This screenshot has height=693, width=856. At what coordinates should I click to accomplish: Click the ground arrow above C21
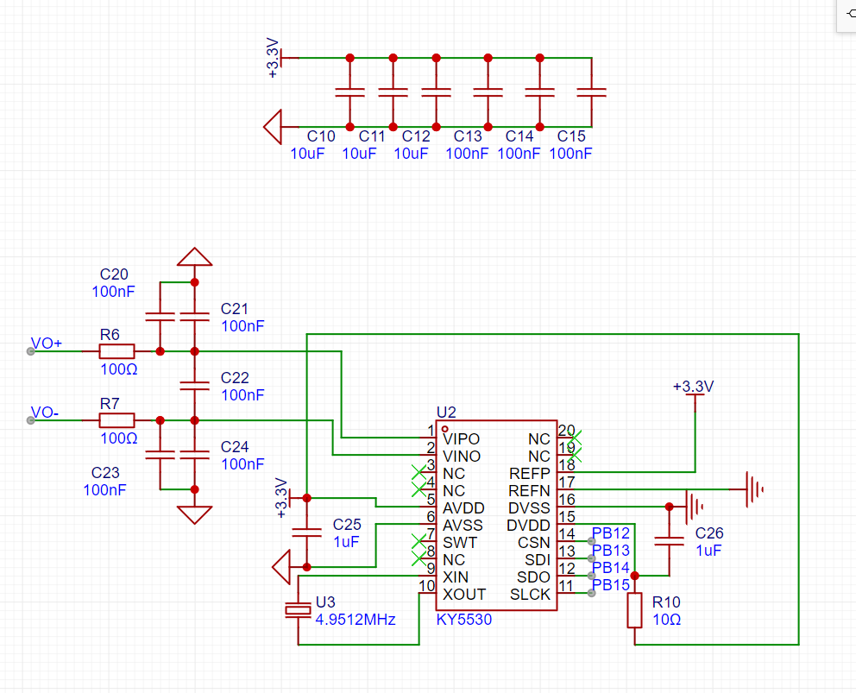(194, 256)
